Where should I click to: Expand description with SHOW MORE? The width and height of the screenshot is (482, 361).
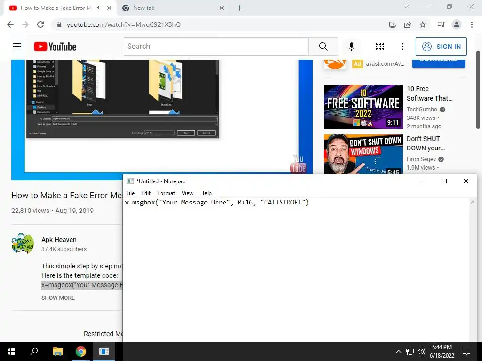tap(58, 298)
